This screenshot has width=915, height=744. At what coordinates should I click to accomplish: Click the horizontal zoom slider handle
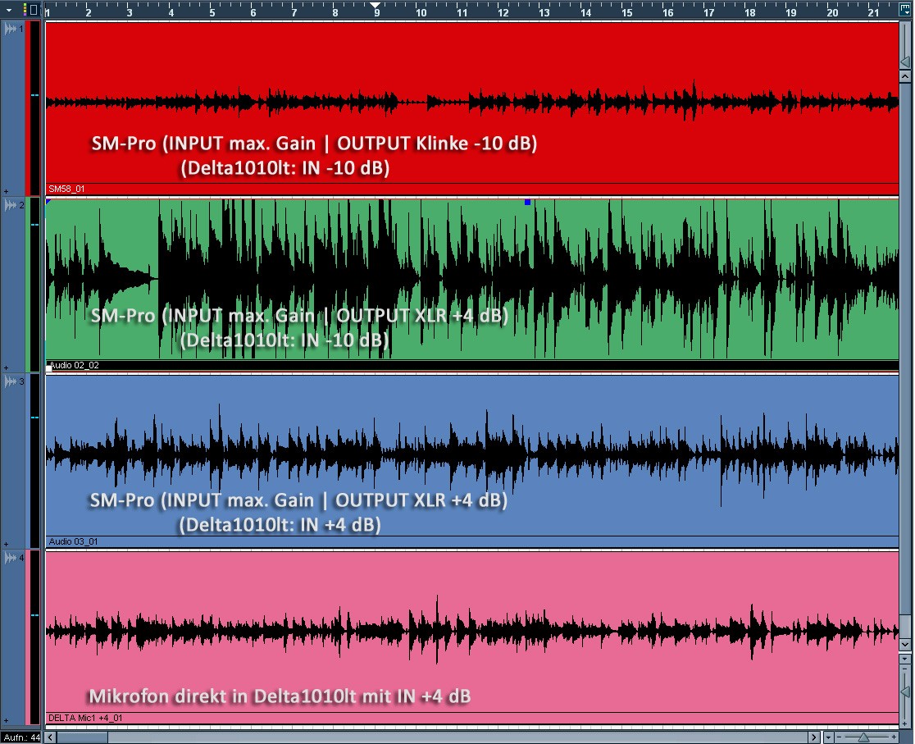pos(863,738)
